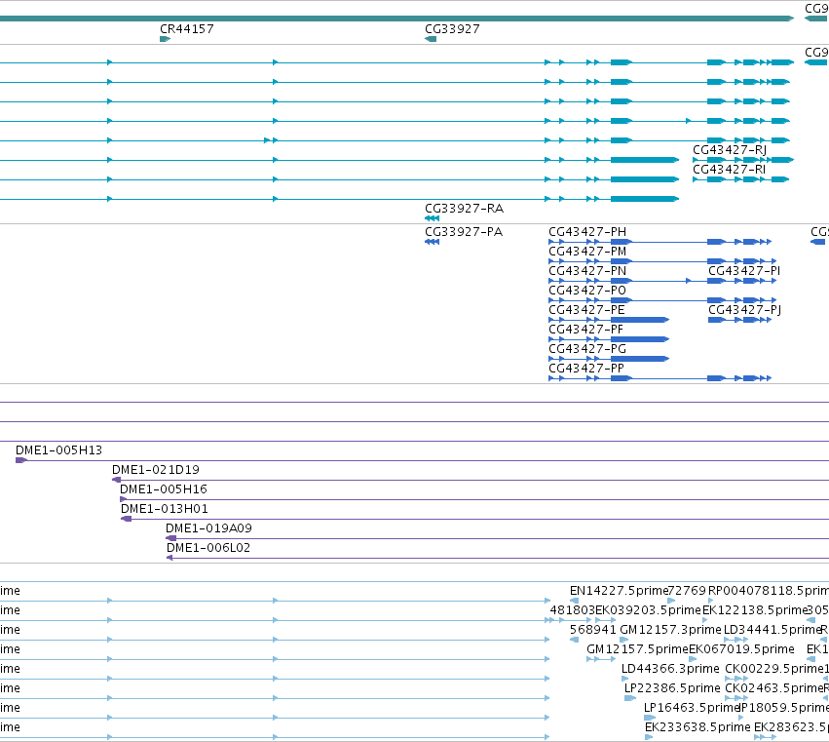829x742 pixels.
Task: Click the CG43427-RJ transcript label
Action: [730, 150]
